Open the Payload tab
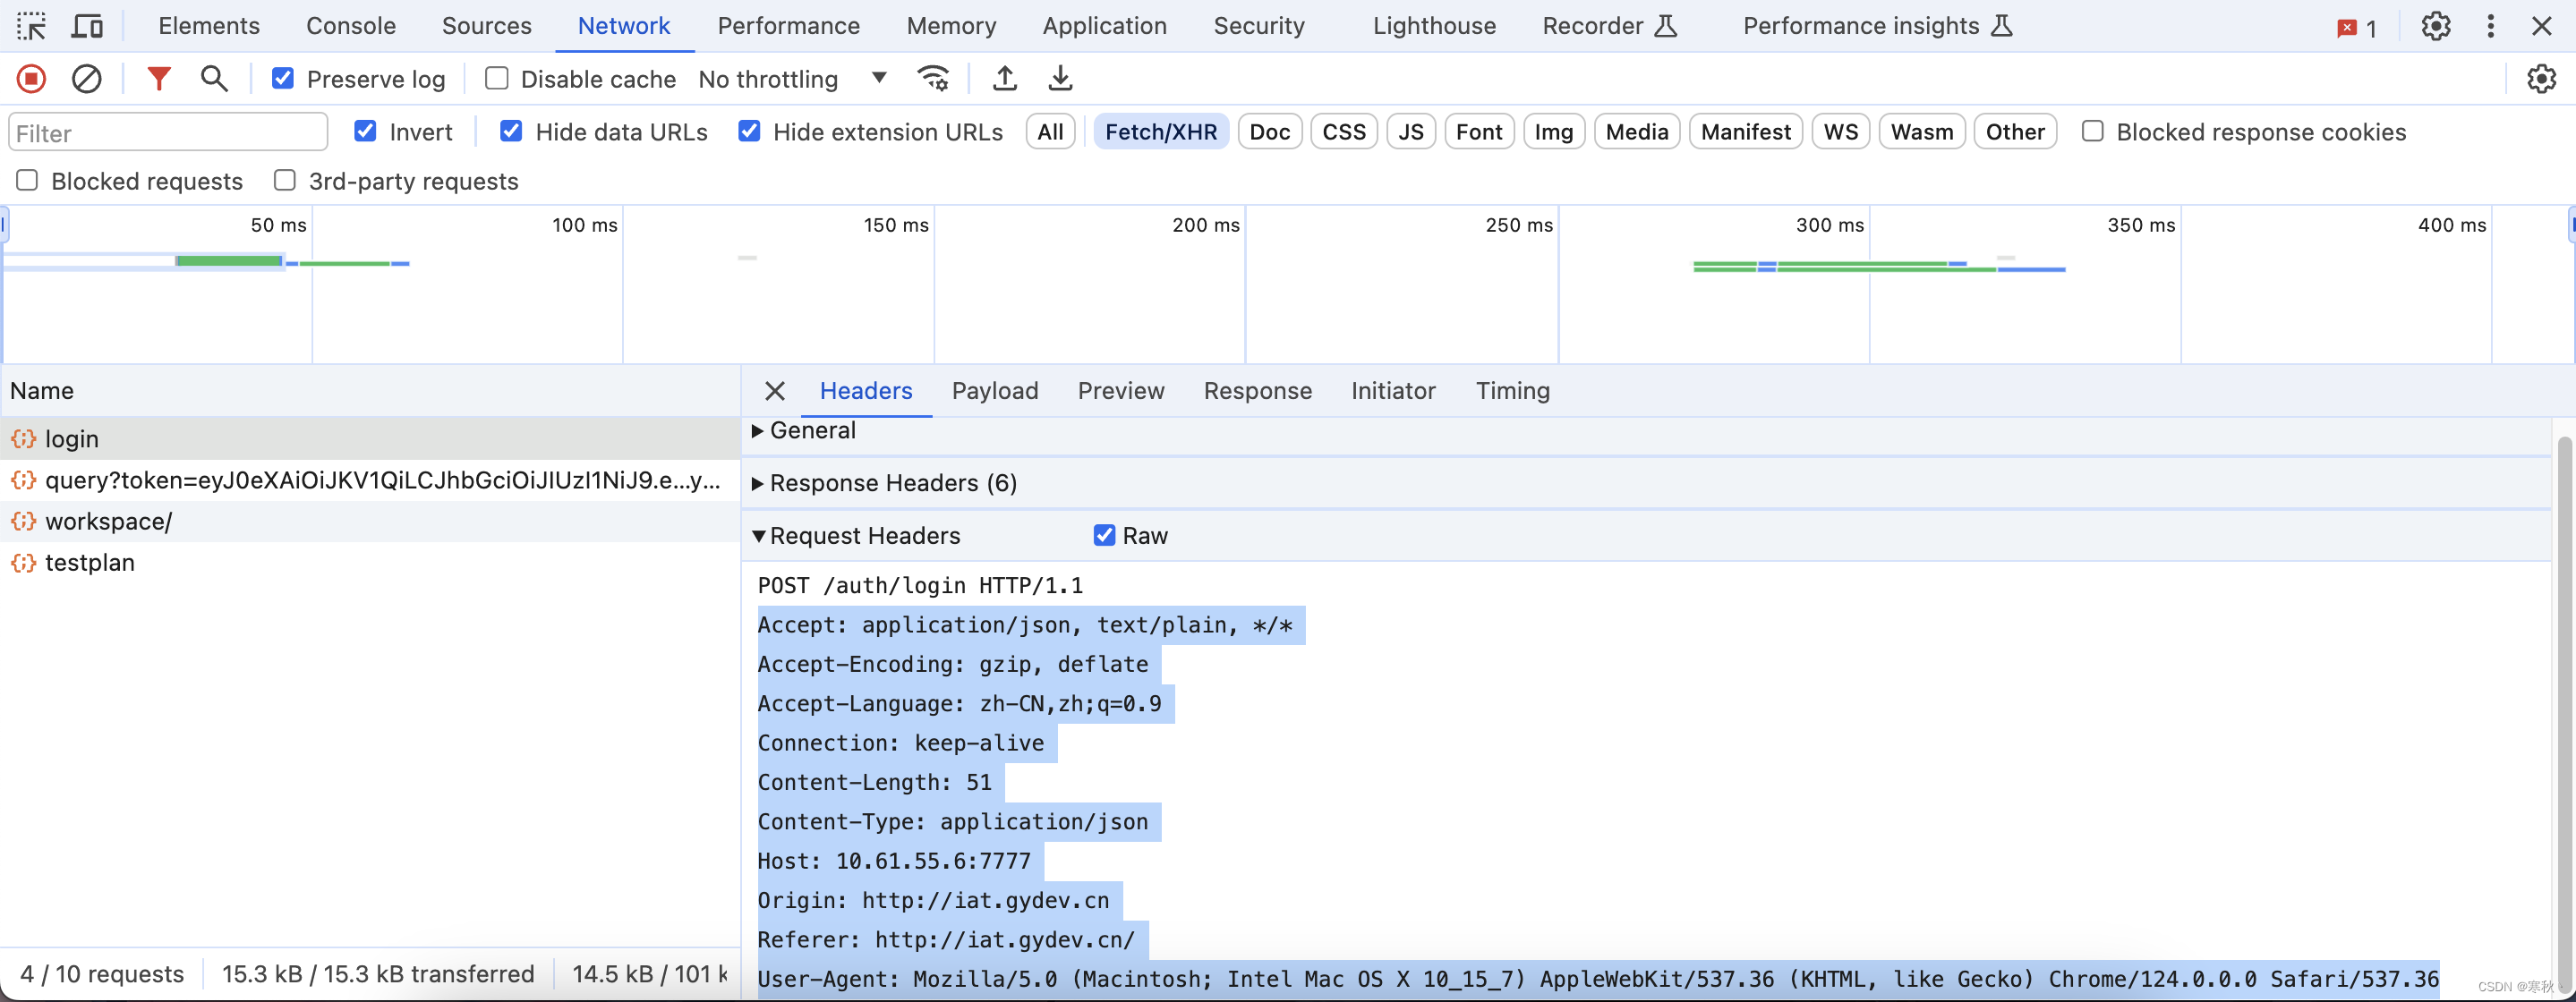 (x=994, y=391)
